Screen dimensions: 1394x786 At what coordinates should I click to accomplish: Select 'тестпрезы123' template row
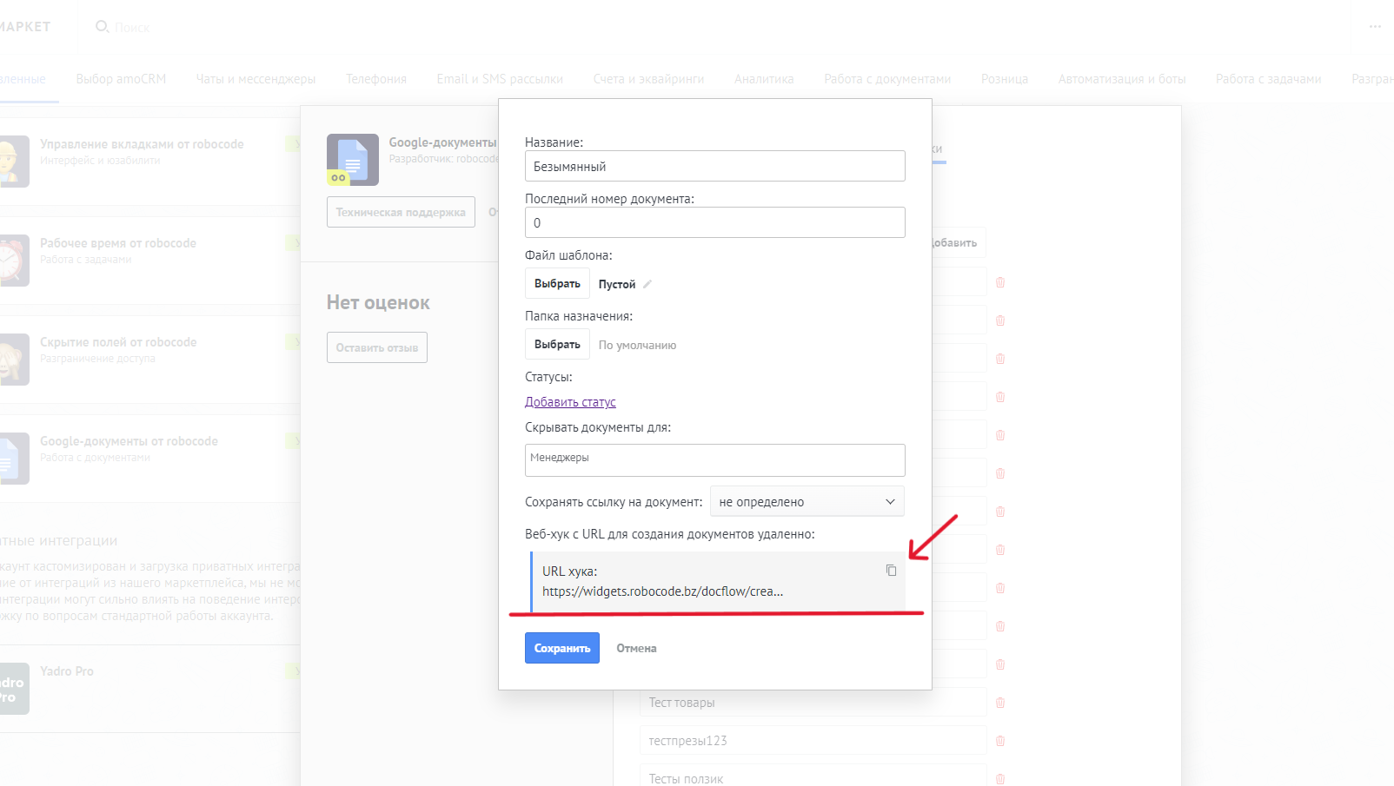coord(813,741)
